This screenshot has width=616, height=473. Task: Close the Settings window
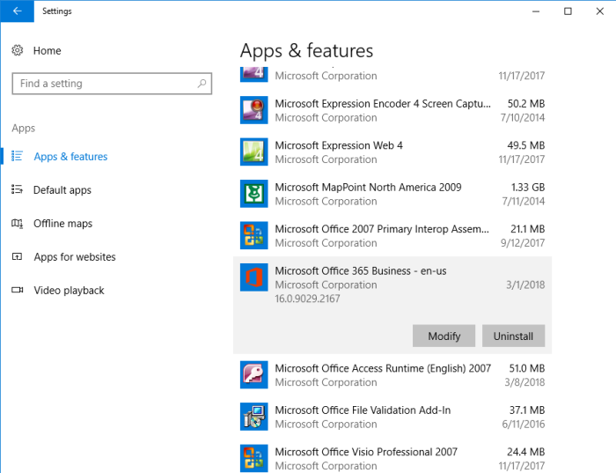click(x=599, y=11)
